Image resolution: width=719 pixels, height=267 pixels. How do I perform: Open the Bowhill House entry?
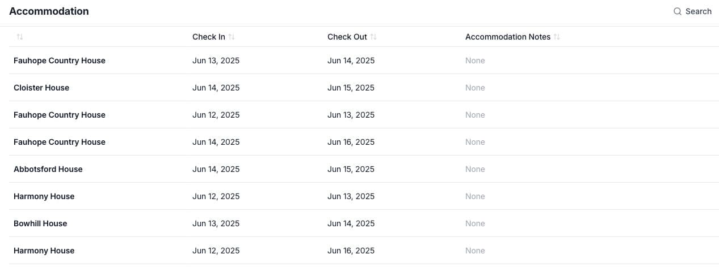364,223
